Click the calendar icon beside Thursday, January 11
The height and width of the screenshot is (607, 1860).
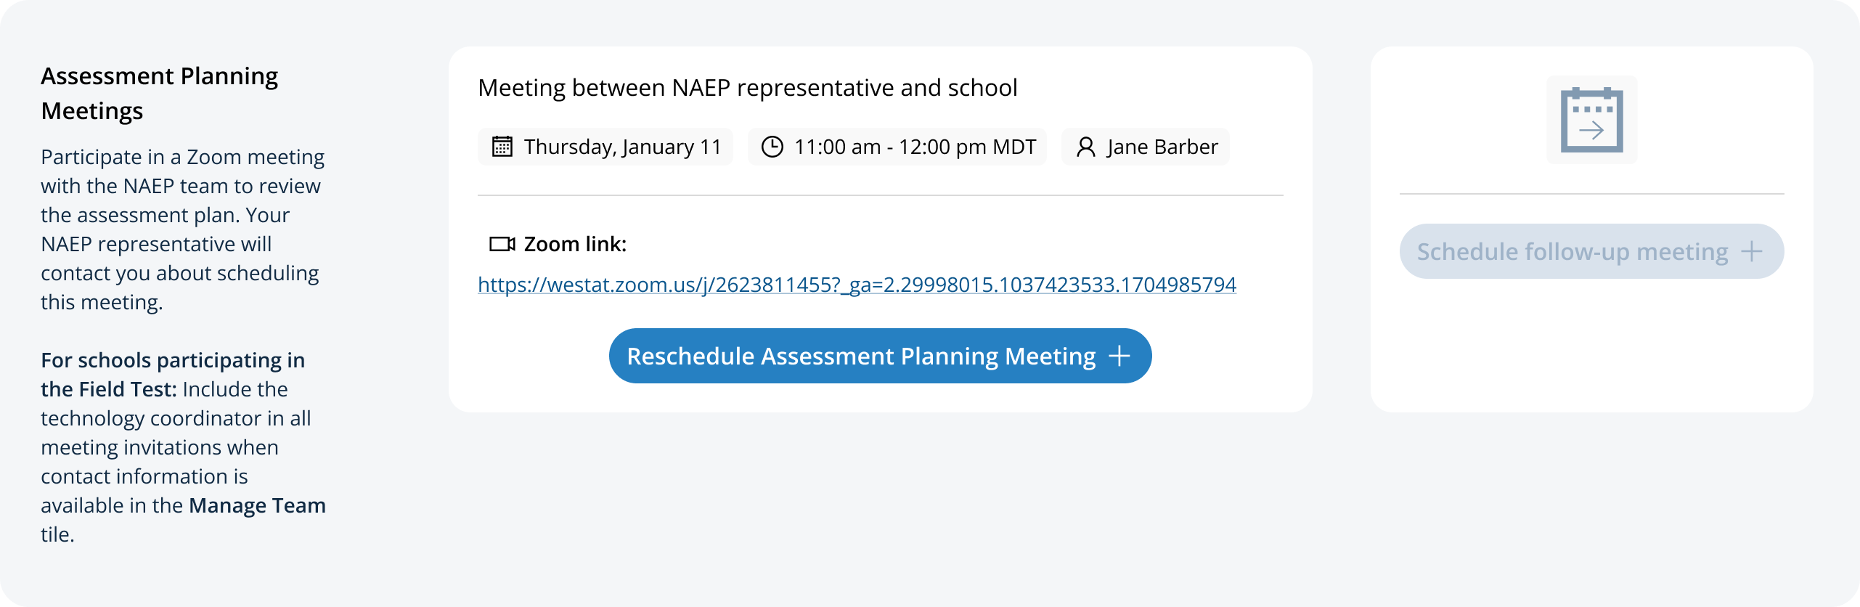[x=502, y=147]
